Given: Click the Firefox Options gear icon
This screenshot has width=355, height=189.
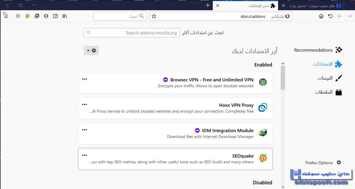Looking at the screenshot, I should pyautogui.click(x=339, y=162).
